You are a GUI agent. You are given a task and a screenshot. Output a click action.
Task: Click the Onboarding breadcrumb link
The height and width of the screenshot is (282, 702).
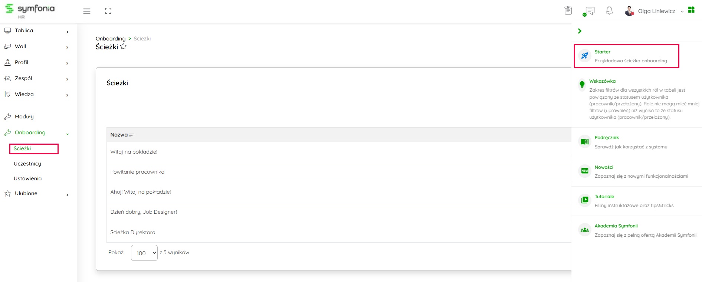click(110, 39)
